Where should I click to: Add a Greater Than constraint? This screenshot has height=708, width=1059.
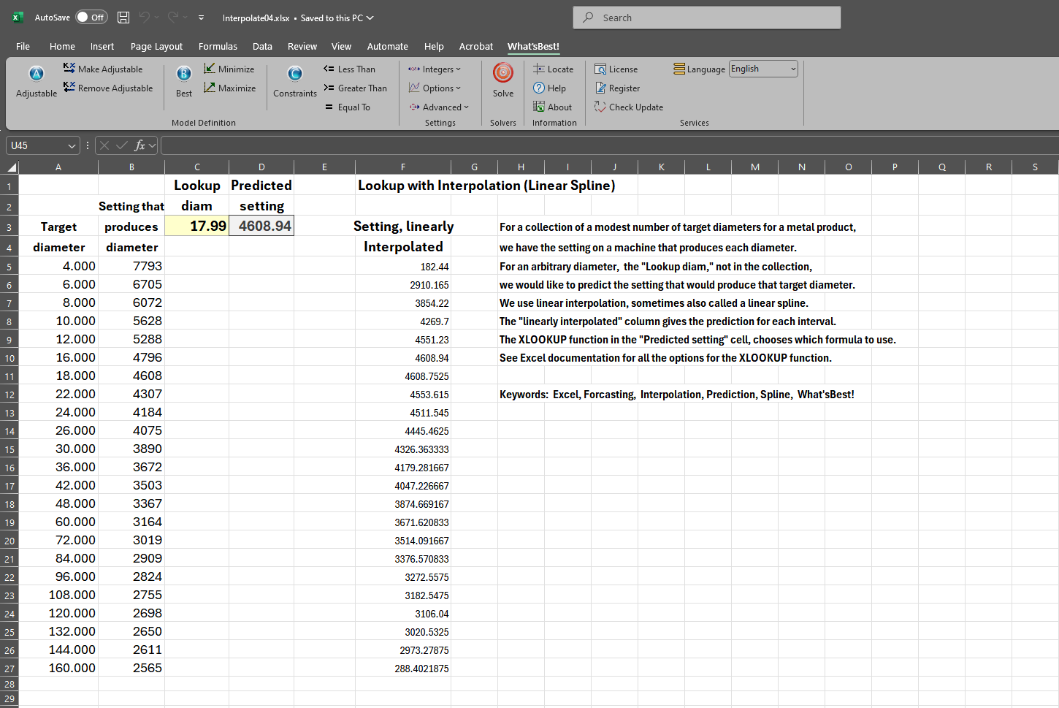point(355,88)
